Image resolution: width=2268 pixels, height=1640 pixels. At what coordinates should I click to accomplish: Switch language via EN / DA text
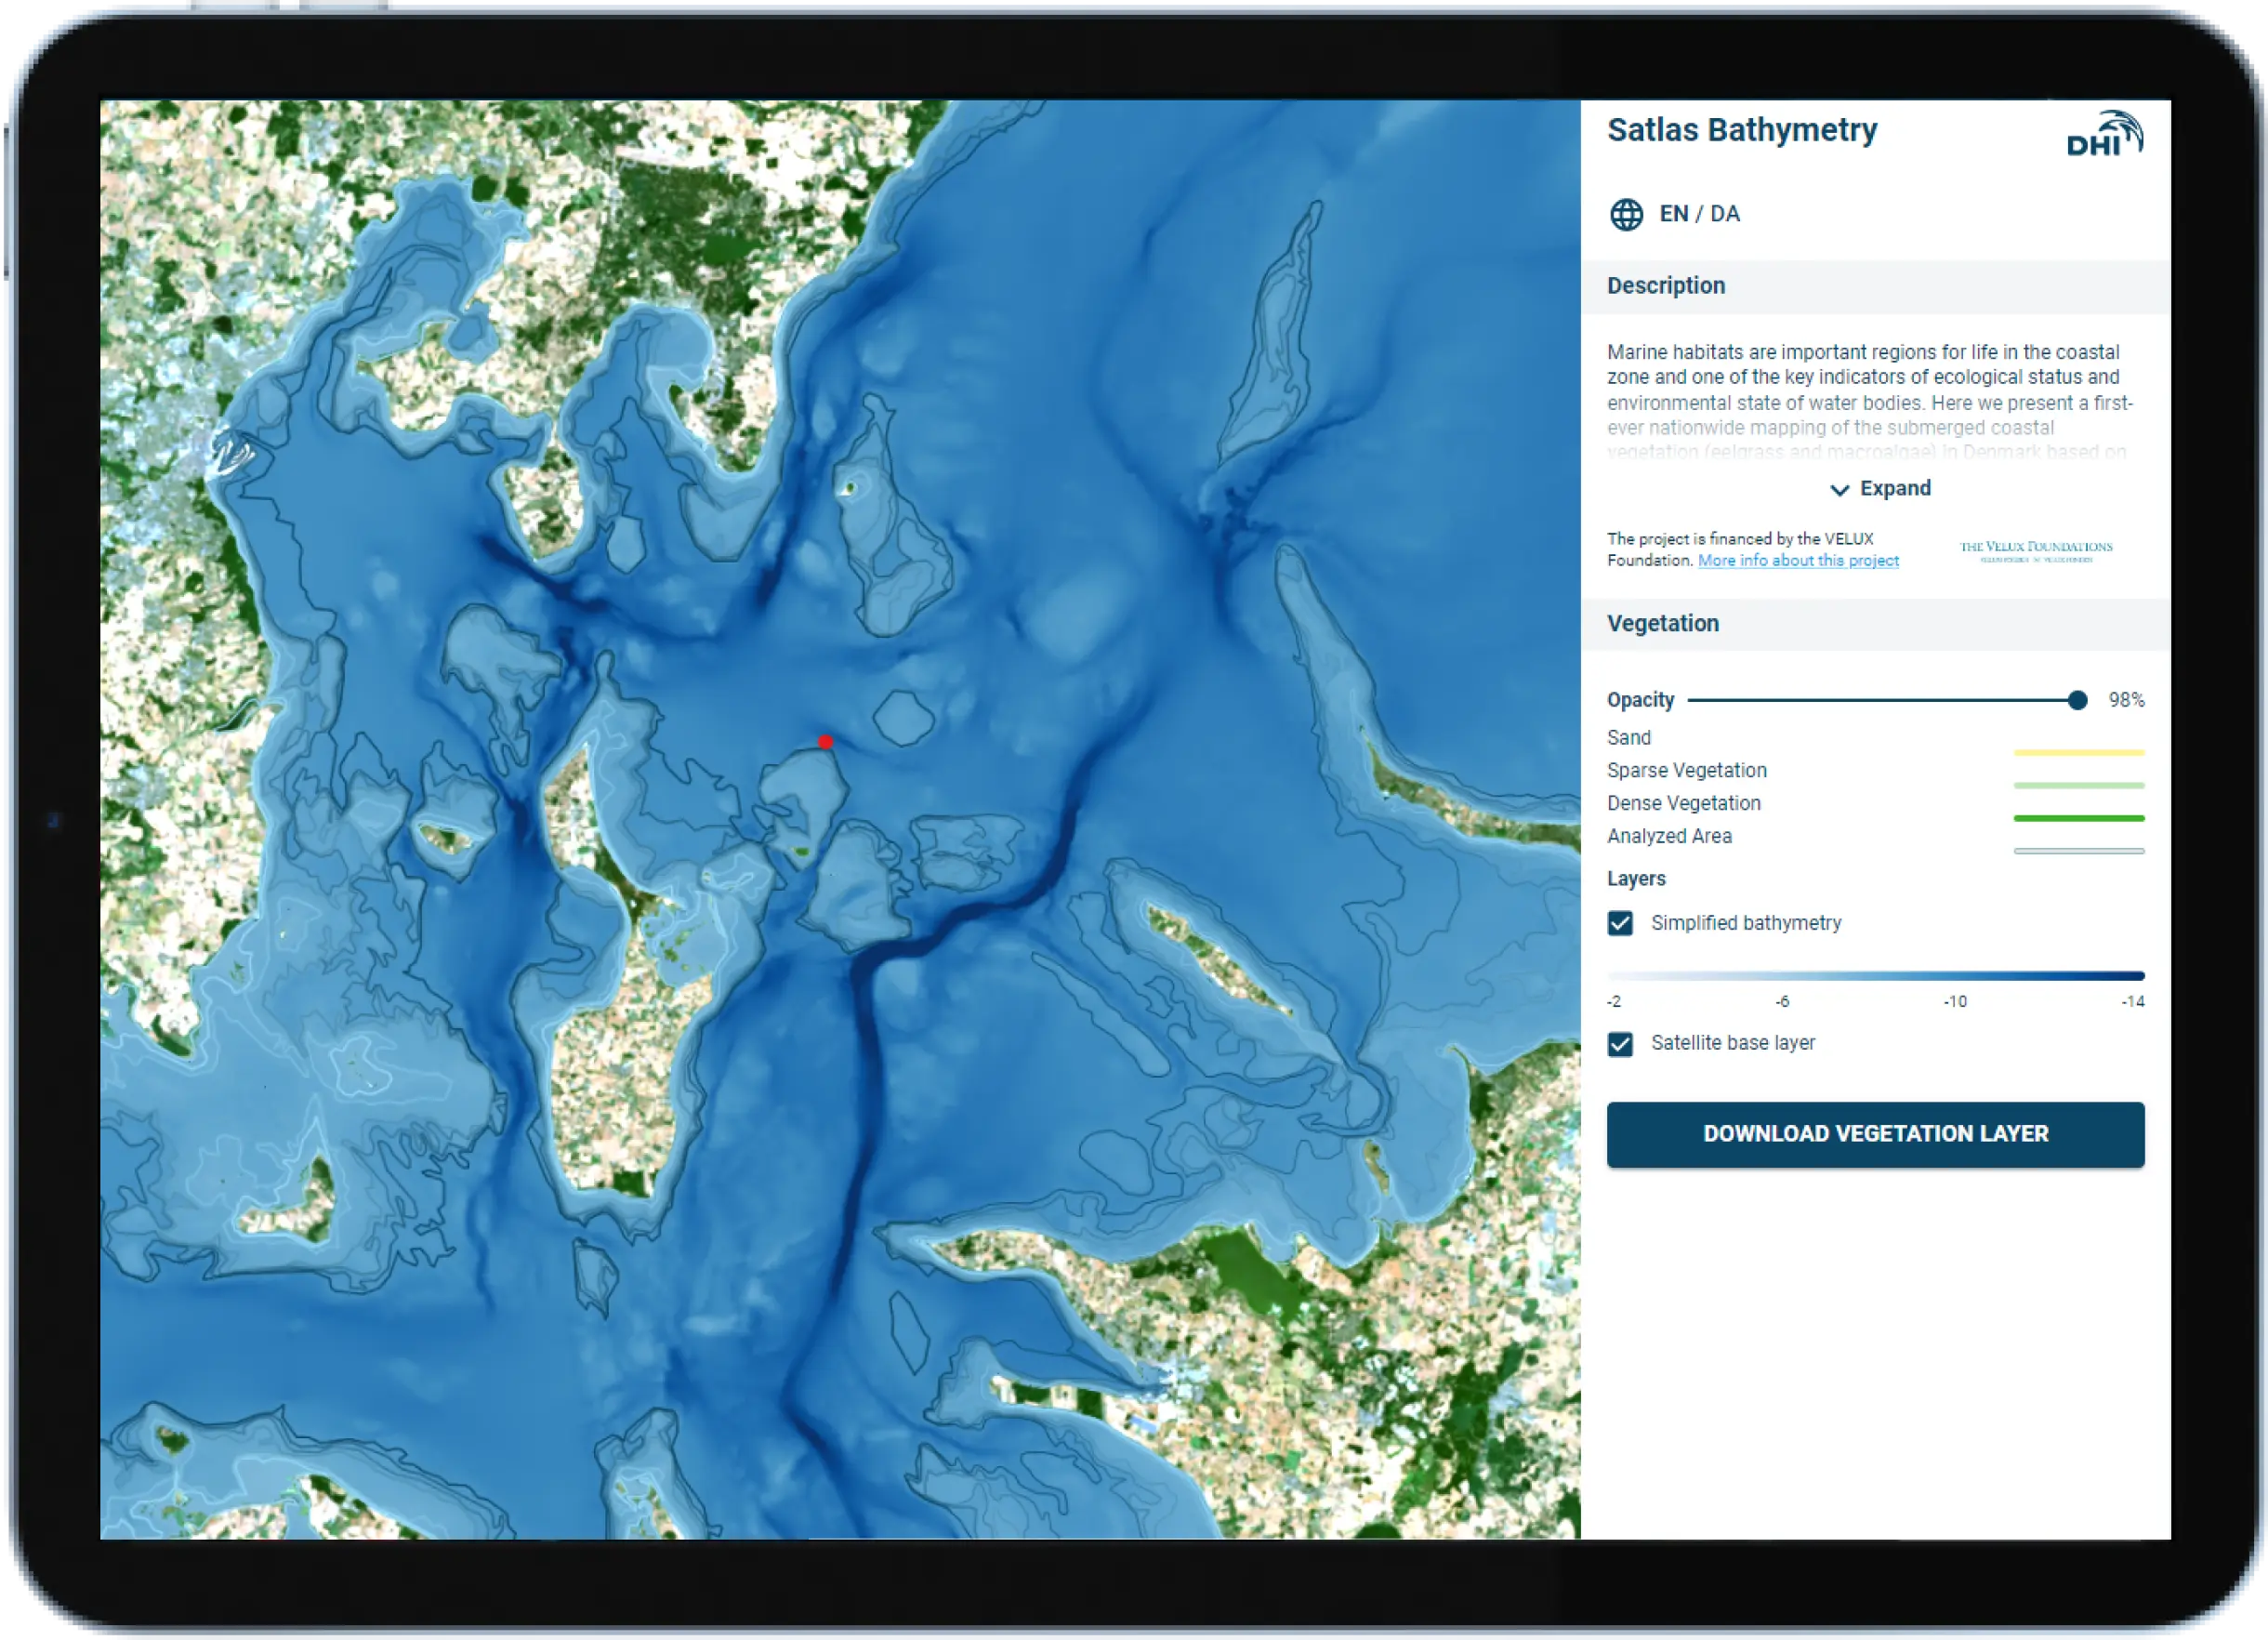[1699, 214]
